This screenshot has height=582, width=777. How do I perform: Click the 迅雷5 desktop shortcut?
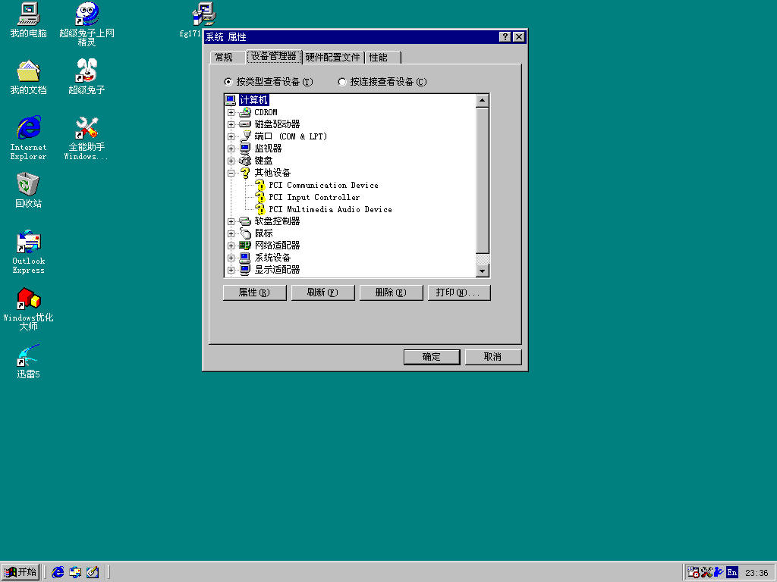[28, 361]
